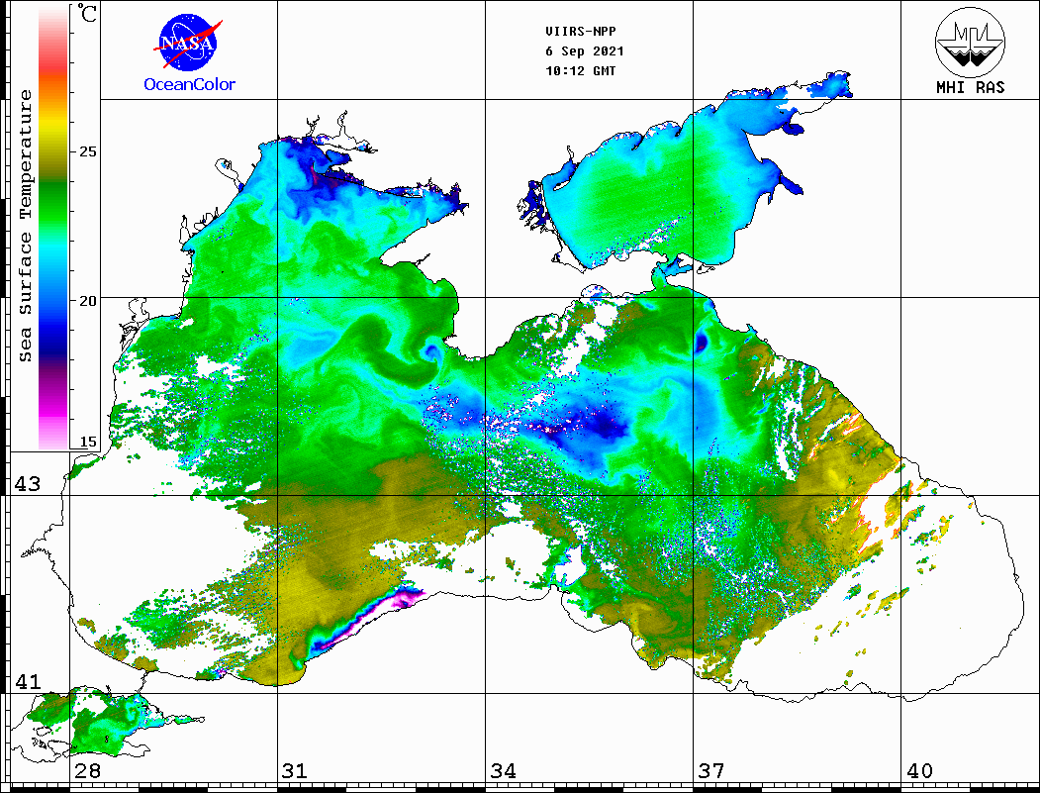Click the 15 tick on color scale

[87, 442]
